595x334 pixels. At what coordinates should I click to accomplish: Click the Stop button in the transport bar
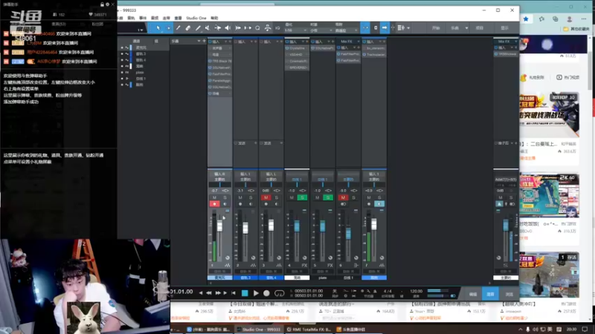[x=245, y=293]
